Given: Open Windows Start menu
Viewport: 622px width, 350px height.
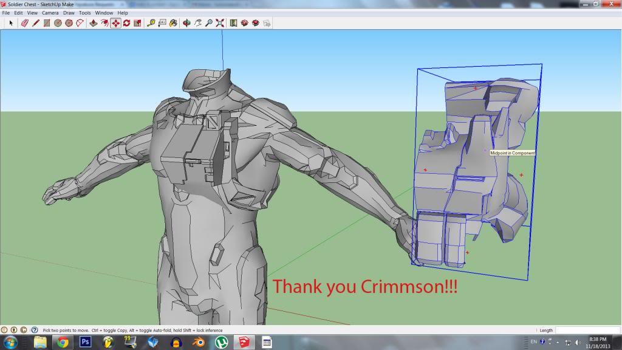Looking at the screenshot, I should pyautogui.click(x=10, y=342).
